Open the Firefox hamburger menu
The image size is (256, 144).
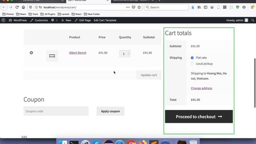tap(252, 7)
